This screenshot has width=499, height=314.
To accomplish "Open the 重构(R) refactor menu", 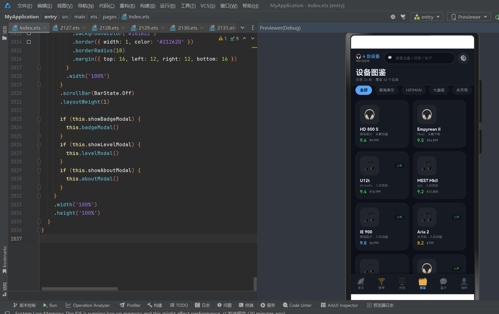I will click(127, 6).
